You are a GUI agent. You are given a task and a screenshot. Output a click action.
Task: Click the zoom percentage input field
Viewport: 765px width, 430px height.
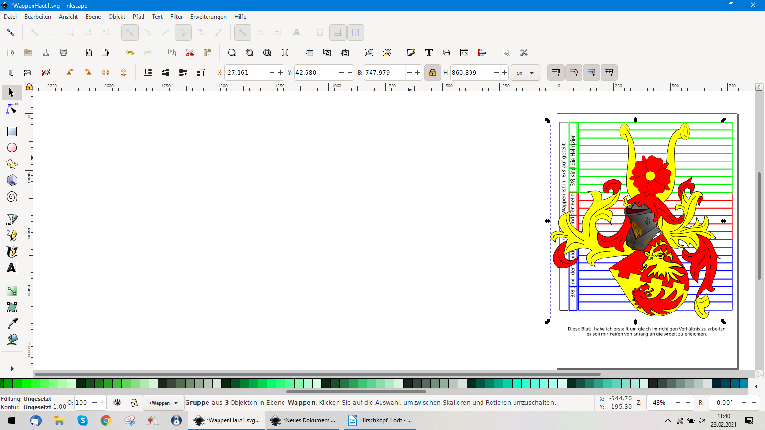tap(660, 403)
